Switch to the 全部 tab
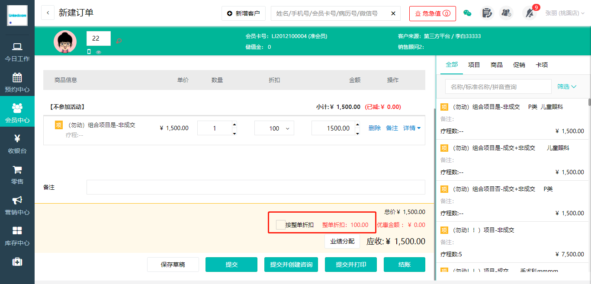 pos(452,64)
